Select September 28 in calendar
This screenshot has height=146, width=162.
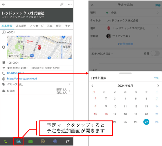pyautogui.click(x=157, y=122)
